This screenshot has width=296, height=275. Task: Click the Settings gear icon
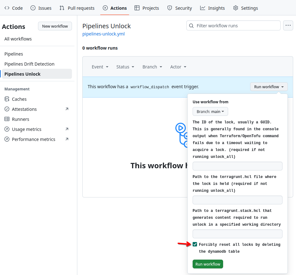point(236,8)
